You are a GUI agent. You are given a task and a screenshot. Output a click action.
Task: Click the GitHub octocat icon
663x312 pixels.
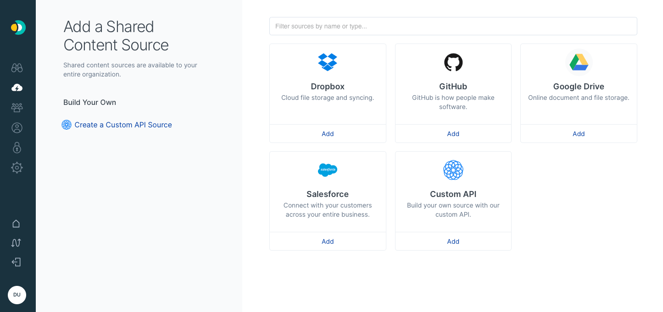453,62
